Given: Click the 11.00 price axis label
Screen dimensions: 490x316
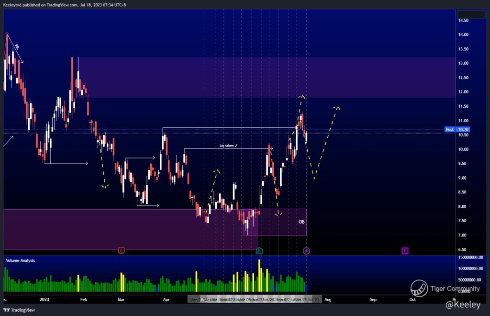Looking at the screenshot, I should click(x=463, y=121).
